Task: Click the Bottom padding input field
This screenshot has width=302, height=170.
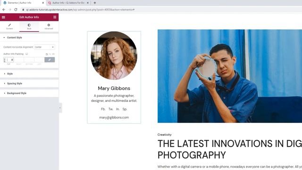Action: pos(29,60)
